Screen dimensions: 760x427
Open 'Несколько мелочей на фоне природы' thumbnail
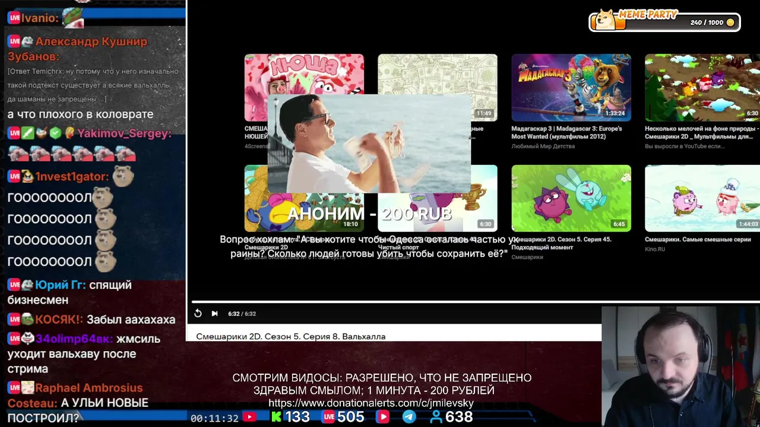pyautogui.click(x=702, y=88)
